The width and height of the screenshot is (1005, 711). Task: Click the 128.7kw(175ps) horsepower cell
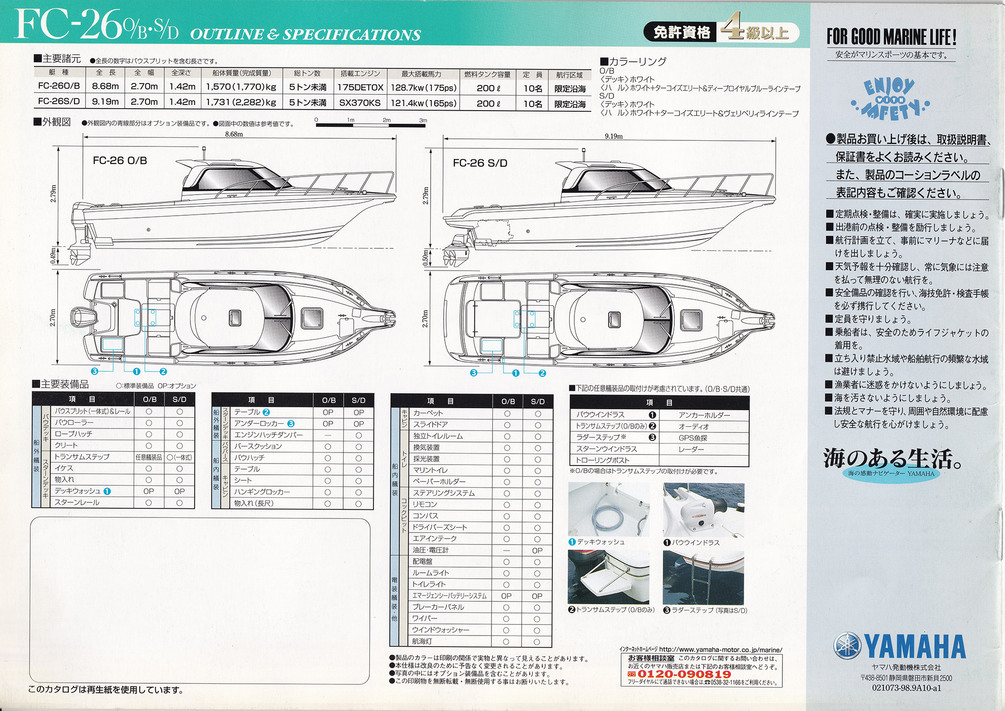(423, 87)
